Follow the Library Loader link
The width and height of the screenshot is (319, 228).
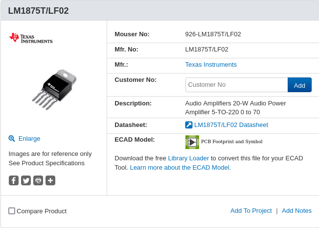188,158
